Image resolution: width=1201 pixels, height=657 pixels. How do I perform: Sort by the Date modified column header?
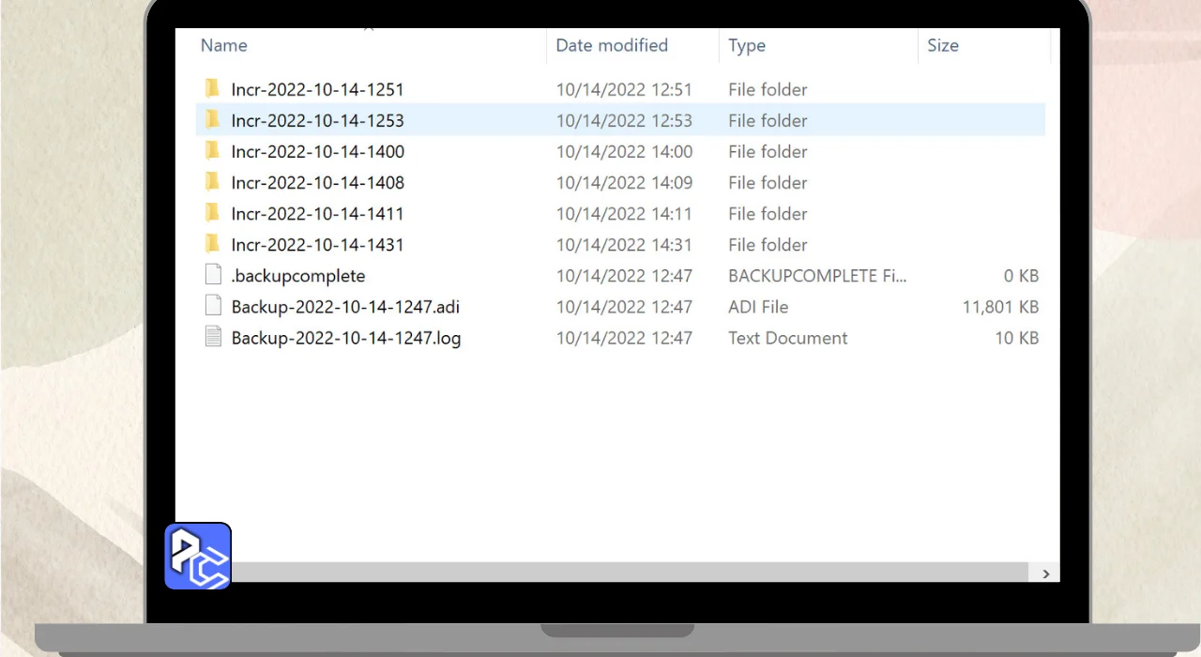(612, 45)
